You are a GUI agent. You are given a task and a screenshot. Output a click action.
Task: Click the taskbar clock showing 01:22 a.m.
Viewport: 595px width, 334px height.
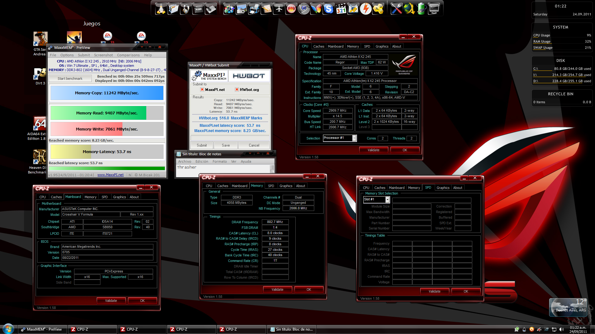point(578,329)
